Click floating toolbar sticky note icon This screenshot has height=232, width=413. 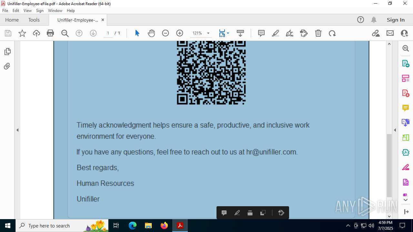(x=224, y=213)
